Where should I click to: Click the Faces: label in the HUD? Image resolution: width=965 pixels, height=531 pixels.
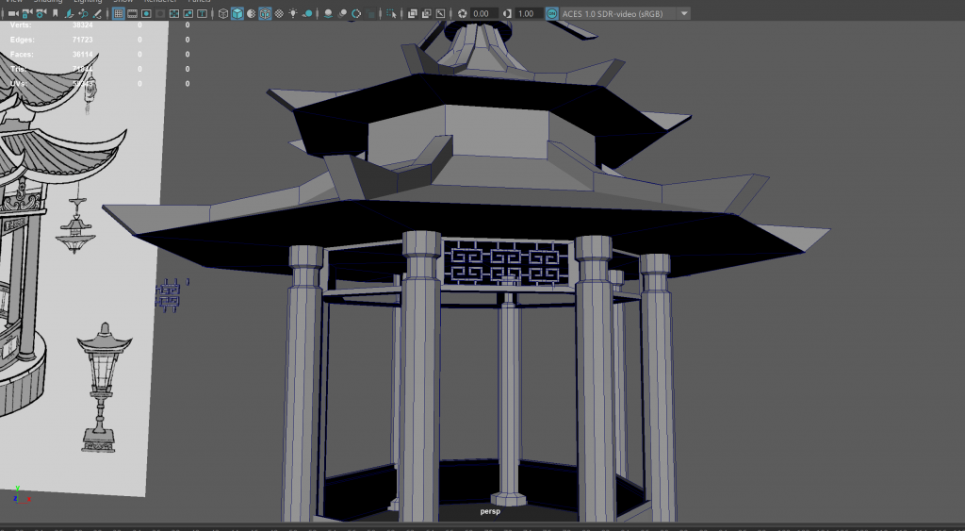click(x=22, y=54)
